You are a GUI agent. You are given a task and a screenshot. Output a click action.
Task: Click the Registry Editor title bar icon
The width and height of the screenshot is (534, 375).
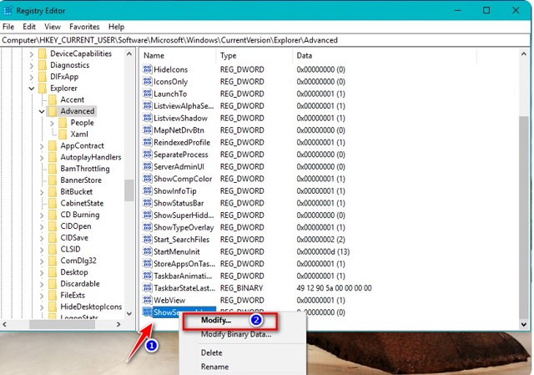(8, 11)
